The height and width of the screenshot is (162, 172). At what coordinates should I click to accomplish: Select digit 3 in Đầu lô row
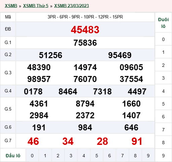click(71, 156)
